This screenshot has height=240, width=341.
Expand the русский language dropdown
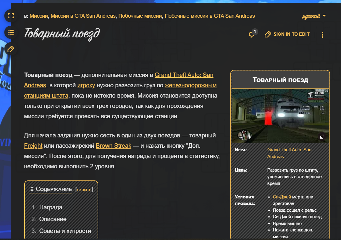(314, 16)
